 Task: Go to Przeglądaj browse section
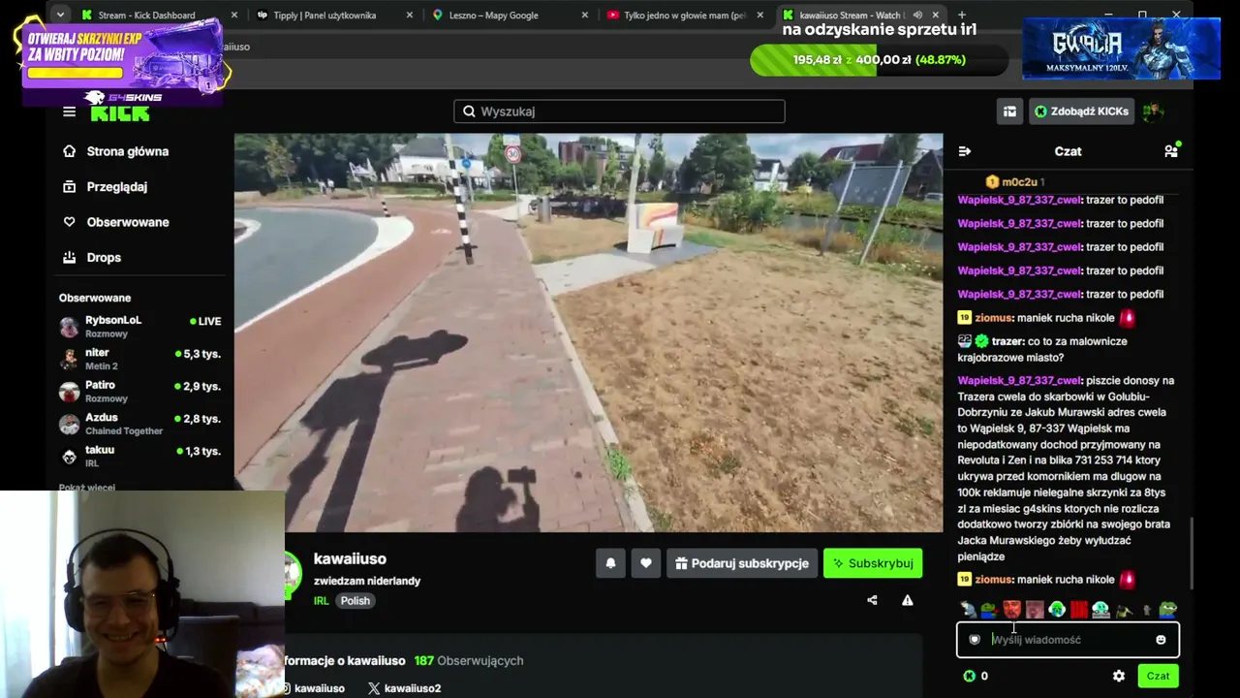pos(106,187)
